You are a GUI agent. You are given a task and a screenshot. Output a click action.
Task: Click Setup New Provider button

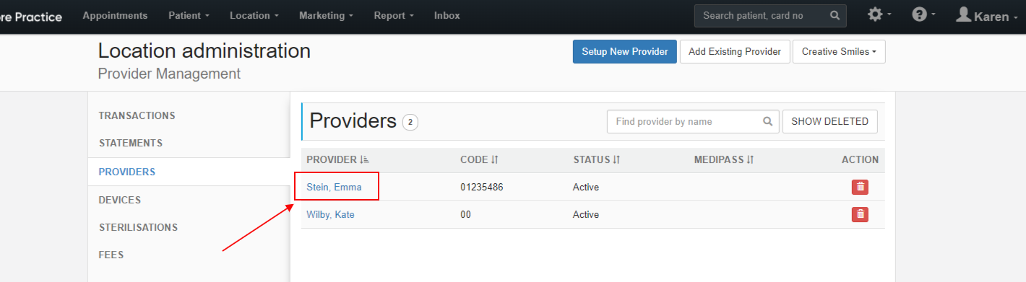click(x=625, y=52)
